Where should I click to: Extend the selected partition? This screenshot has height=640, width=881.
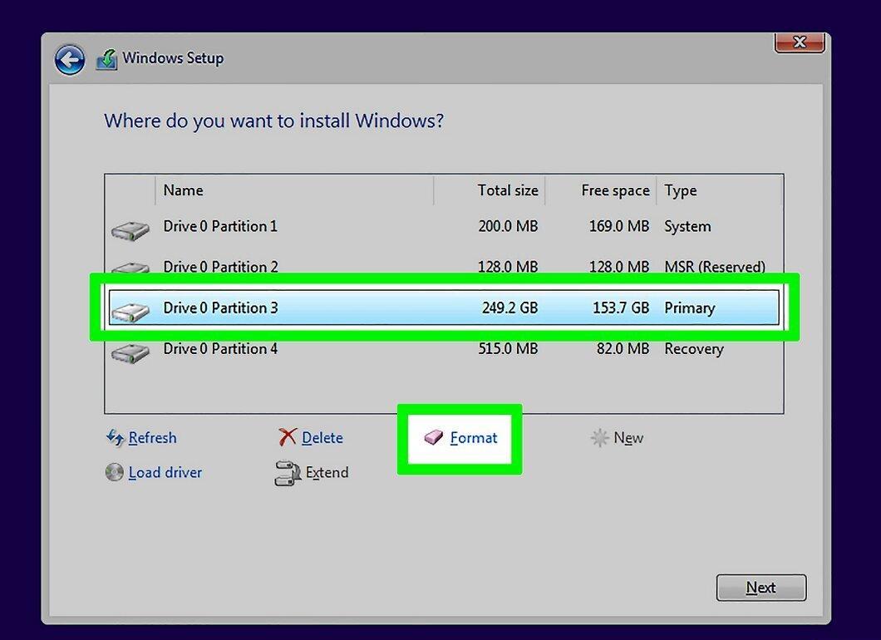327,473
